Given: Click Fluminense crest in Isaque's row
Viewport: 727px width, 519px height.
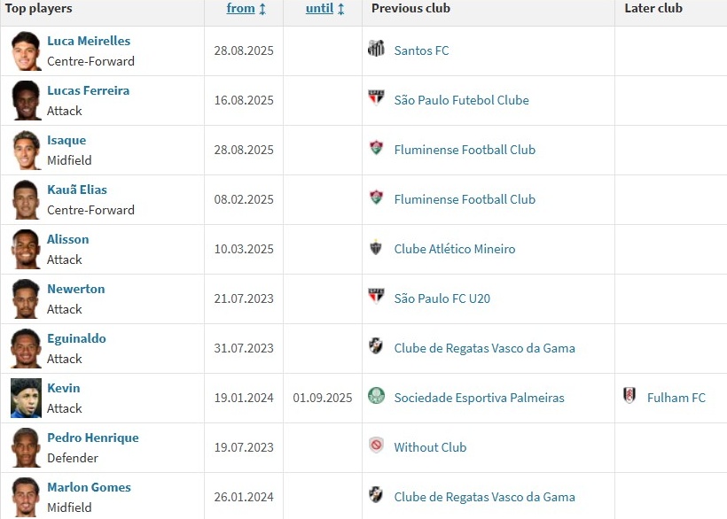Looking at the screenshot, I should click(x=376, y=149).
